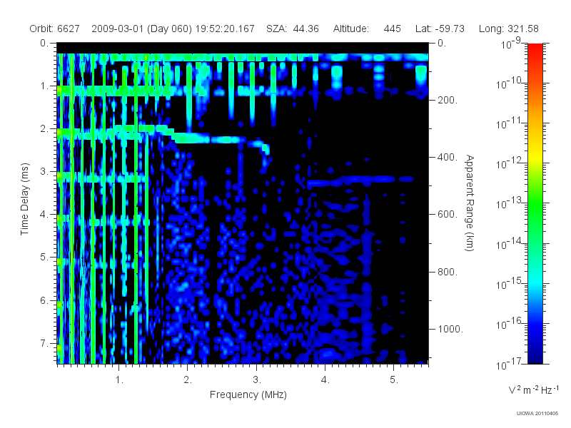Click apparent range tick label '800.'
This screenshot has width=571, height=428.
tap(448, 272)
